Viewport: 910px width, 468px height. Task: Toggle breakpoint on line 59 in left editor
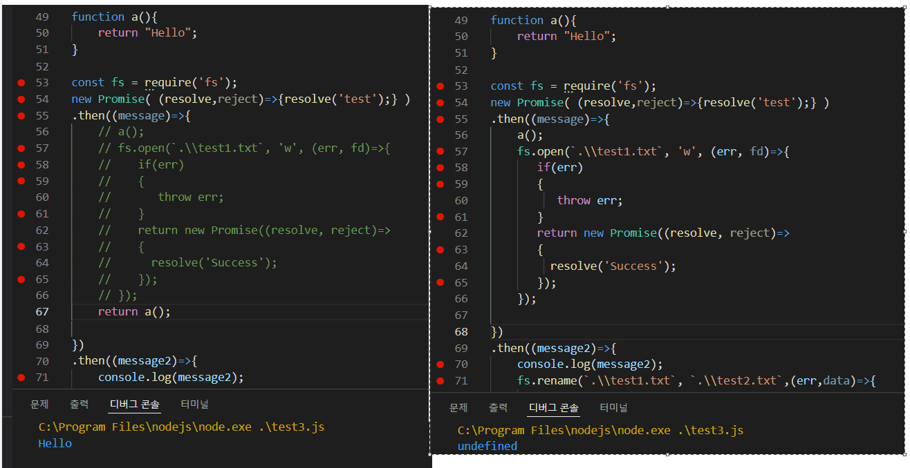[21, 181]
